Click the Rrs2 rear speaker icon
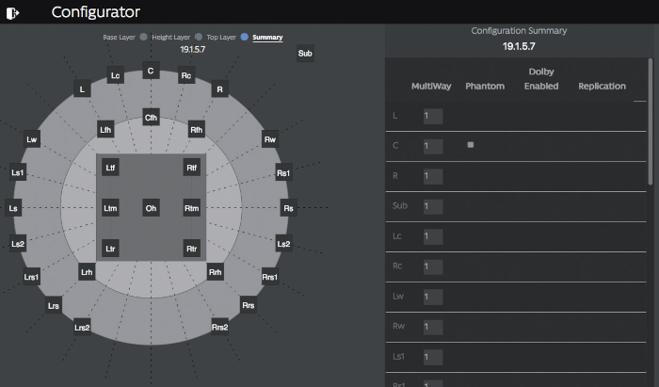This screenshot has width=659, height=387. [220, 327]
